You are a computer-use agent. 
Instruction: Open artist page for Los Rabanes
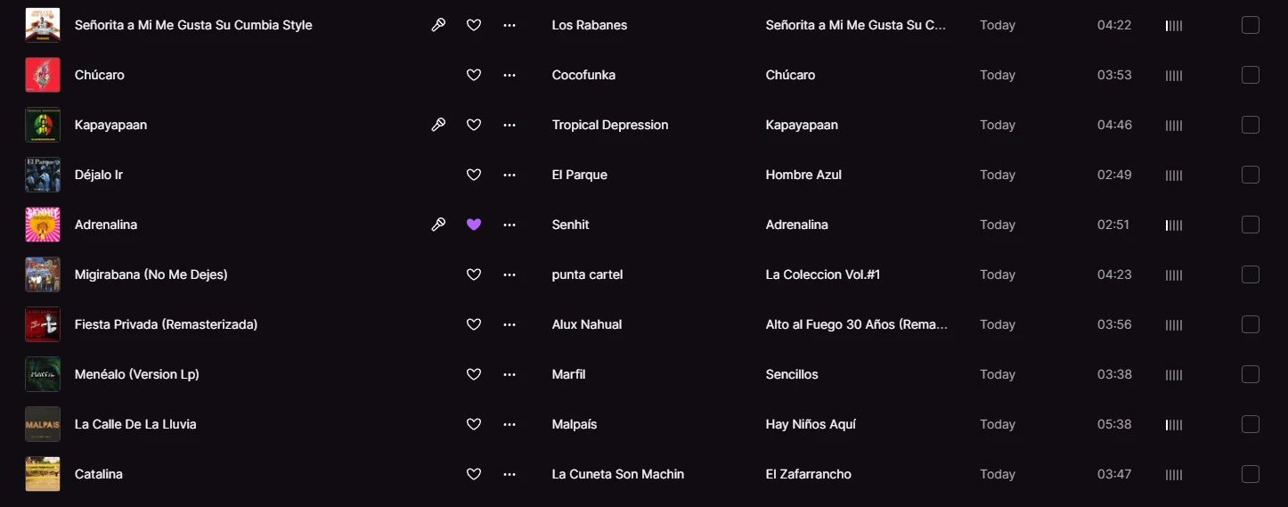coord(590,25)
